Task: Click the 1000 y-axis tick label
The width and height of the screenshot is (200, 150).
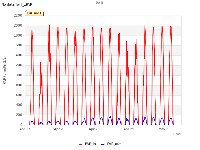Action: (18, 75)
